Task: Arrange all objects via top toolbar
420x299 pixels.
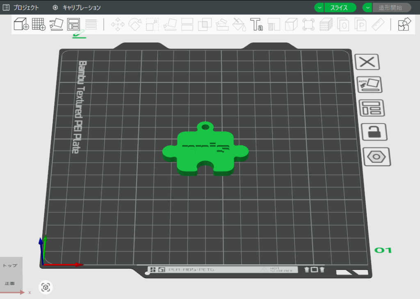Action: coord(73,24)
